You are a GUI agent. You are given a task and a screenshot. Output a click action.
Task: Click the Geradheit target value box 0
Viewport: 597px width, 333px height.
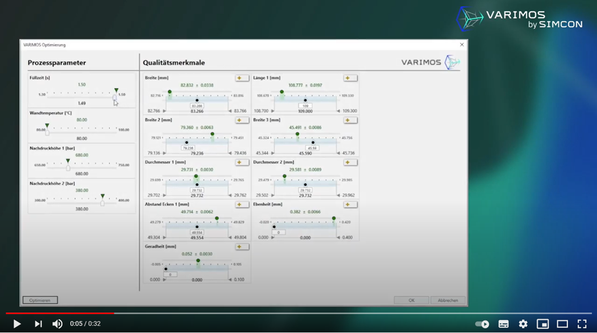(x=170, y=275)
